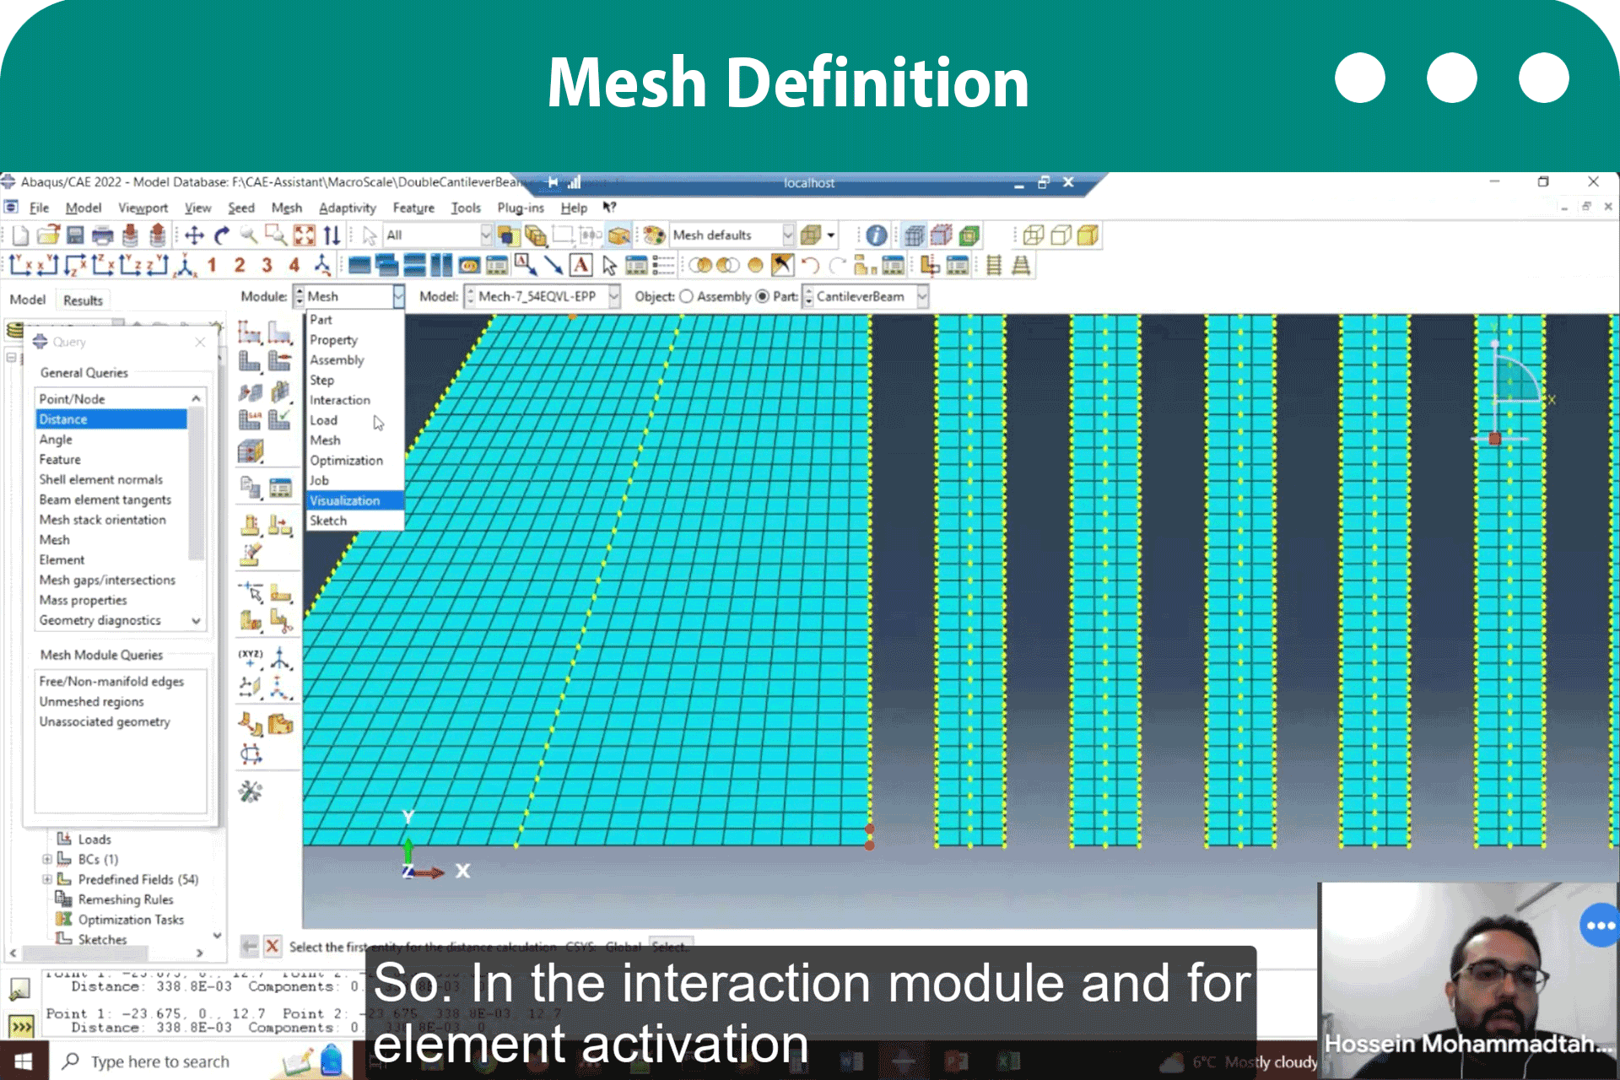Click the Seed Edges tool icon

tap(280, 332)
